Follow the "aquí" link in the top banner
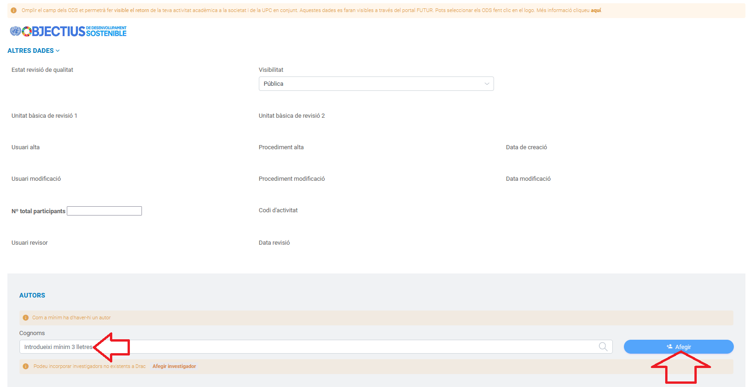 tap(596, 10)
